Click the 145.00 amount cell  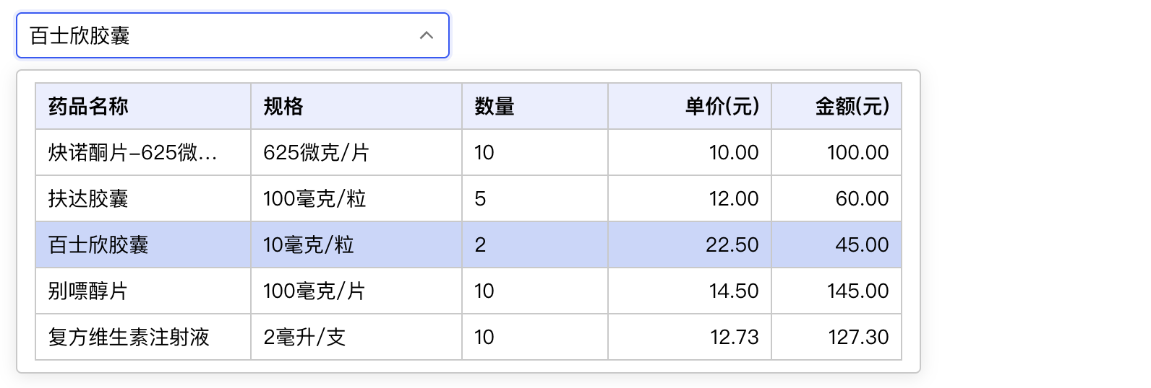(836, 291)
